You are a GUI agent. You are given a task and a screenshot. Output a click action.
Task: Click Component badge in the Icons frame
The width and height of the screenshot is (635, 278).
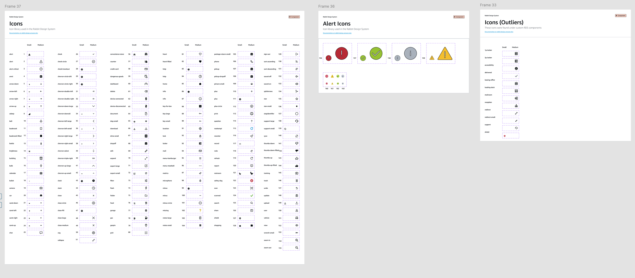point(294,17)
